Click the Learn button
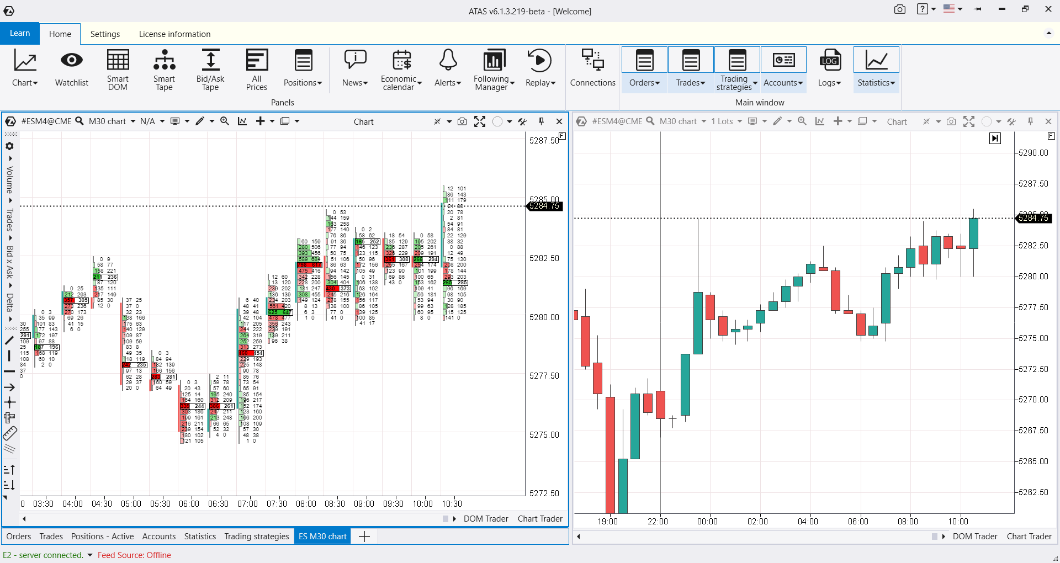The height and width of the screenshot is (563, 1060). click(x=20, y=33)
